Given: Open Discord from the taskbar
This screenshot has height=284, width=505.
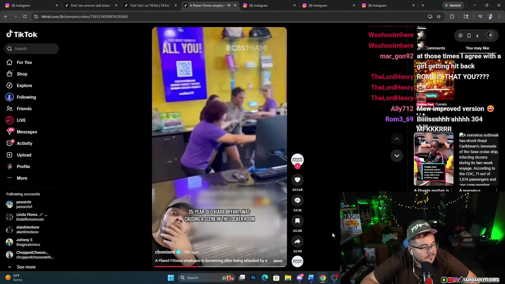Looking at the screenshot, I should [299, 278].
